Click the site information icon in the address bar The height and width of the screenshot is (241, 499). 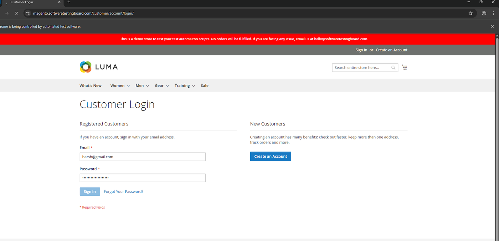tap(28, 13)
